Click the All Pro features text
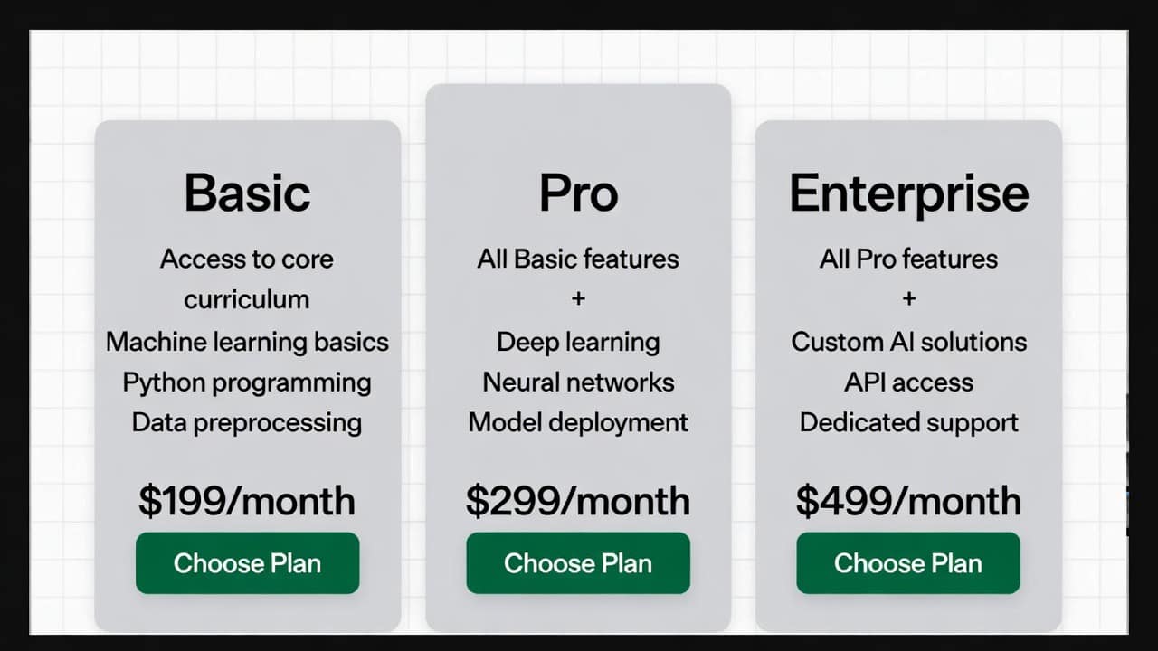 coord(909,259)
